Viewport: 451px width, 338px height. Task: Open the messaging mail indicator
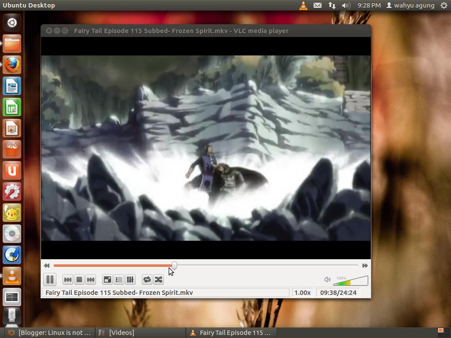[x=318, y=5]
